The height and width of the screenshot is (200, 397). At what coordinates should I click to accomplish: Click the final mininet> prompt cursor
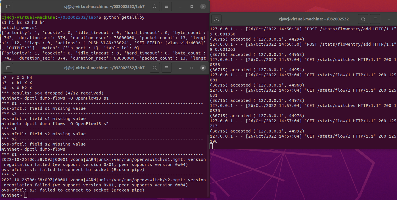pos(26,195)
